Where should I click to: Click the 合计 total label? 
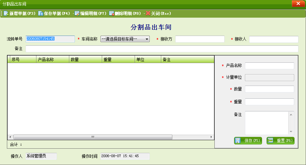click(x=16, y=144)
